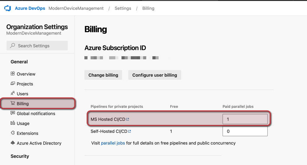Go to ModernDeviceManagement breadcrumb
This screenshot has height=165, width=307.
(x=76, y=8)
